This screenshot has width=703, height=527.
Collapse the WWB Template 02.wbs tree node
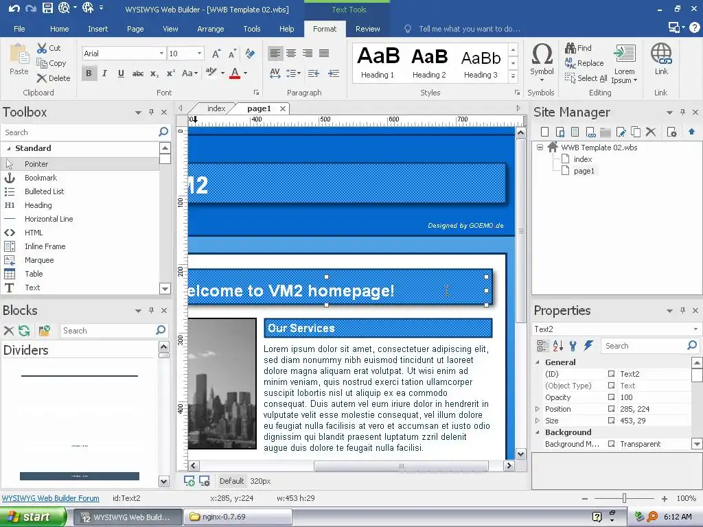[540, 147]
